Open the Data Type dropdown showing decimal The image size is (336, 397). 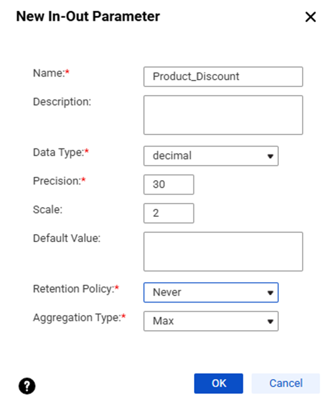(x=211, y=156)
